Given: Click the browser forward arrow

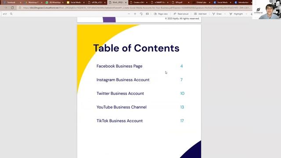Looking at the screenshot, I should click(x=6, y=8).
